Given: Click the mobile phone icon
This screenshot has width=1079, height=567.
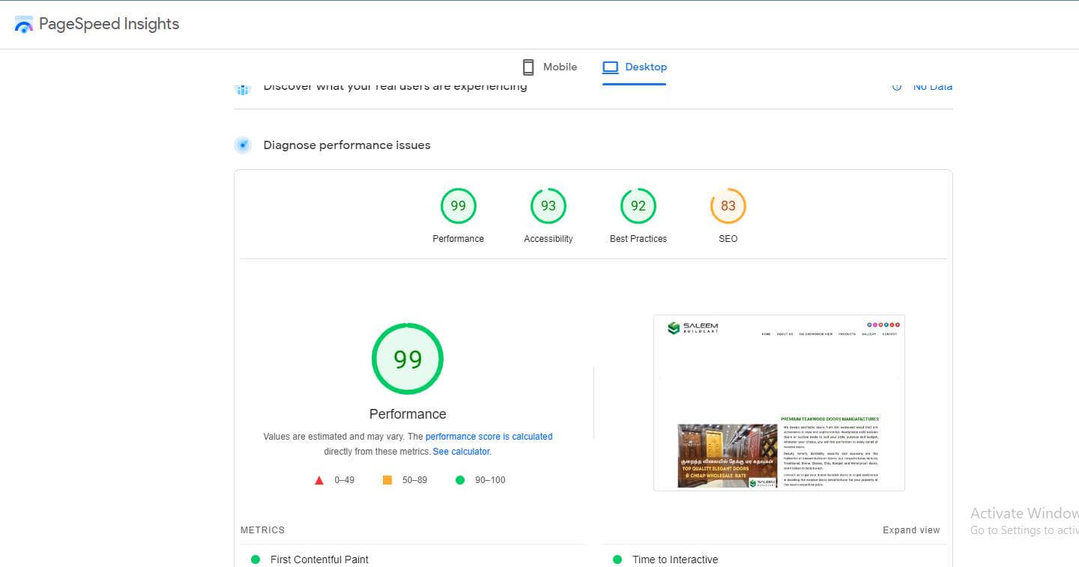Looking at the screenshot, I should coord(528,67).
